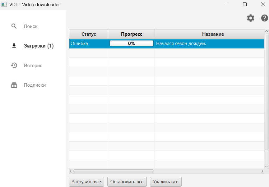Viewport: 269px width, 187px height.
Task: Sort by the Статус column header
Action: click(89, 34)
